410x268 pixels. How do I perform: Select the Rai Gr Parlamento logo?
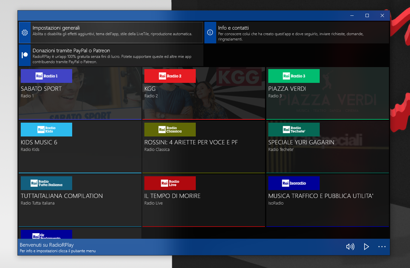(x=46, y=234)
